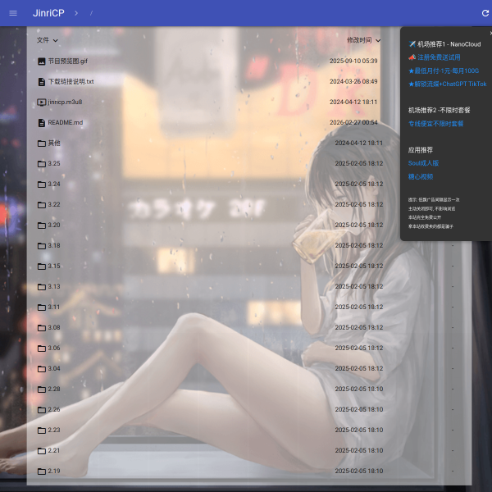Image resolution: width=492 pixels, height=492 pixels.
Task: Click the folder icon for 2.19
Action: [42, 471]
